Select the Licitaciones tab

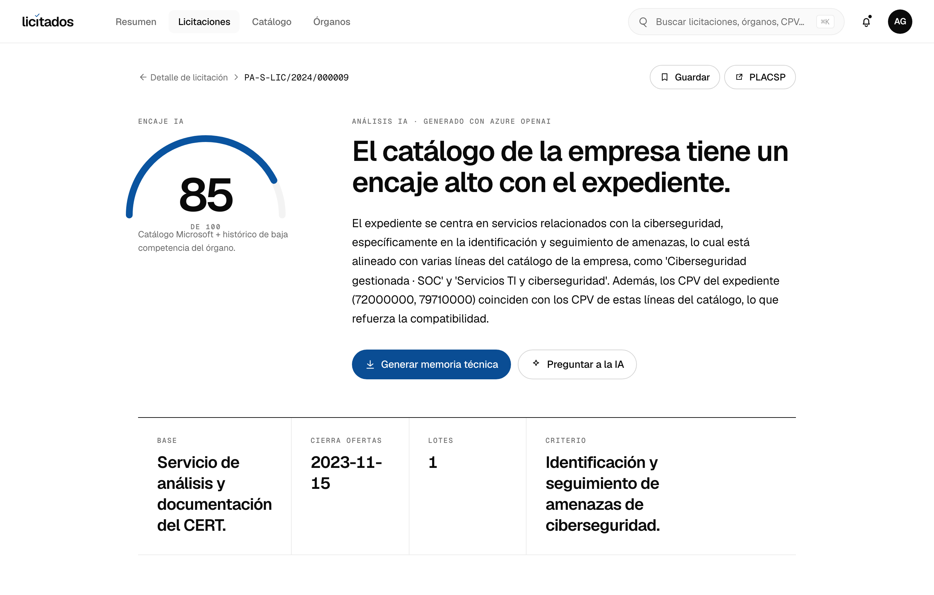204,22
